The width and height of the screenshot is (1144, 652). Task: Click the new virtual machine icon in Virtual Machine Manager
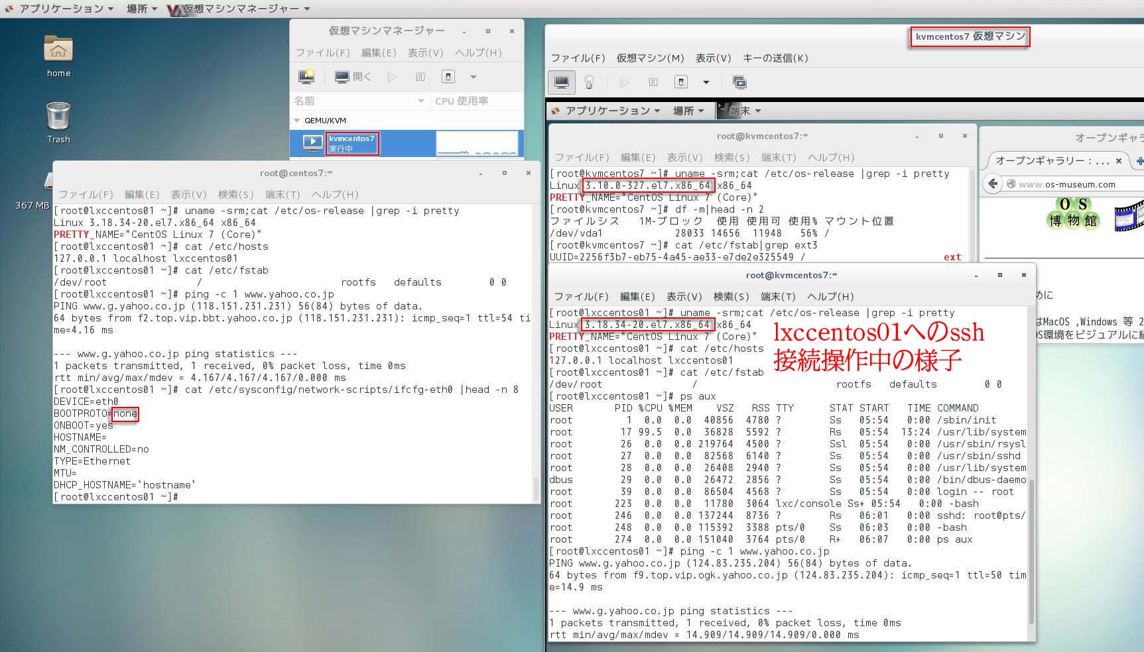(x=306, y=77)
